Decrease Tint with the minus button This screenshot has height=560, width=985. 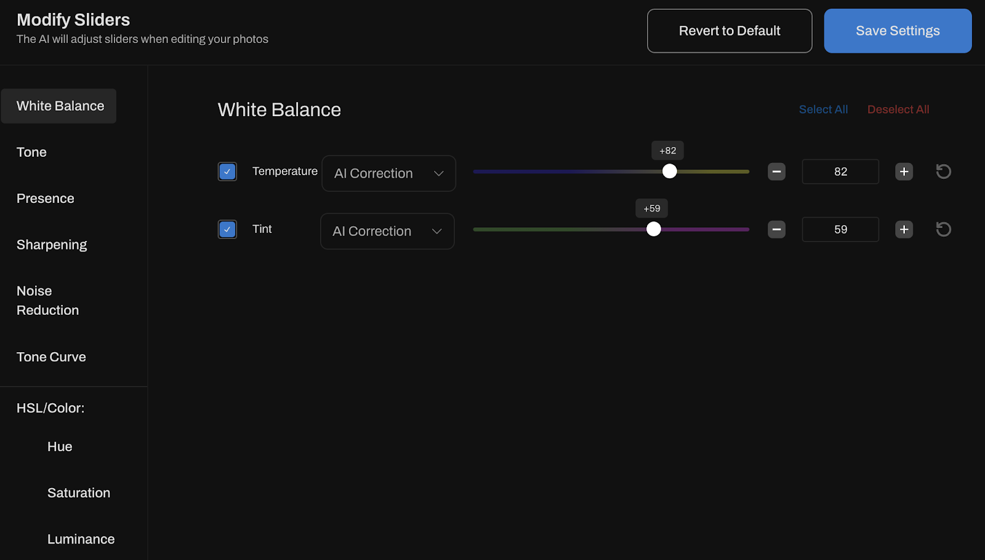coord(776,229)
